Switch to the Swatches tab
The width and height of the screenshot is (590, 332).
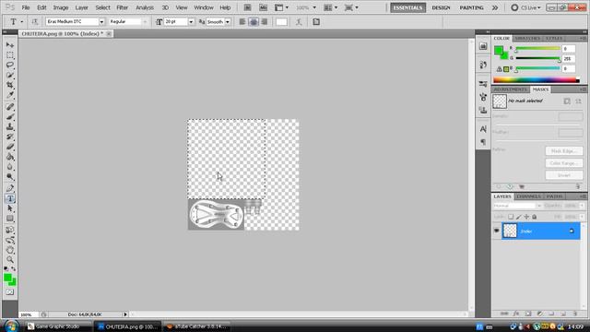[527, 39]
